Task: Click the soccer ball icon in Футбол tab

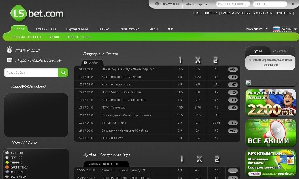Action: 85,63
